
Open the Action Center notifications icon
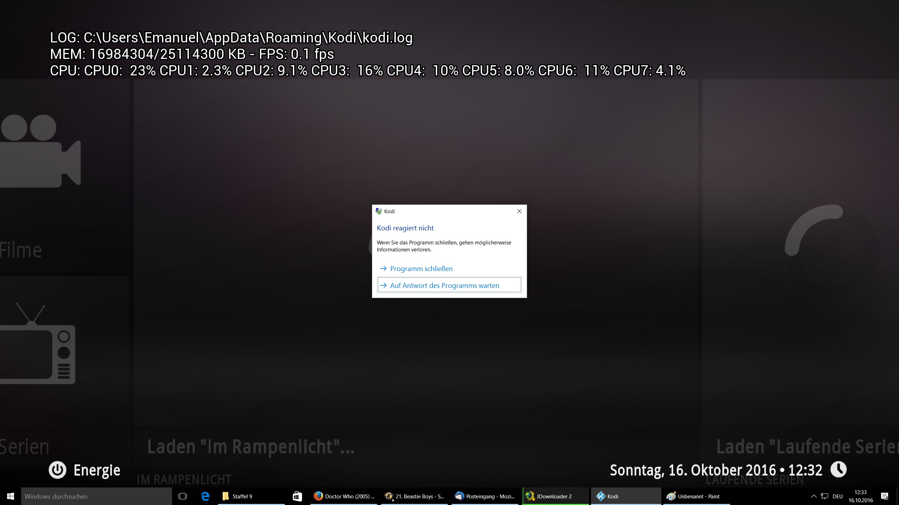coord(885,496)
